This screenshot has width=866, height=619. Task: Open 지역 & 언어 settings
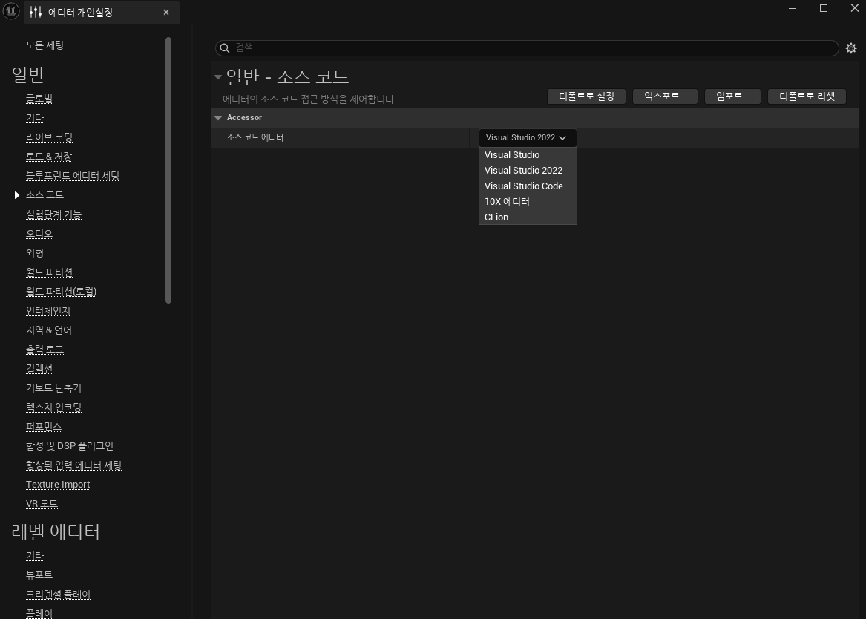48,330
